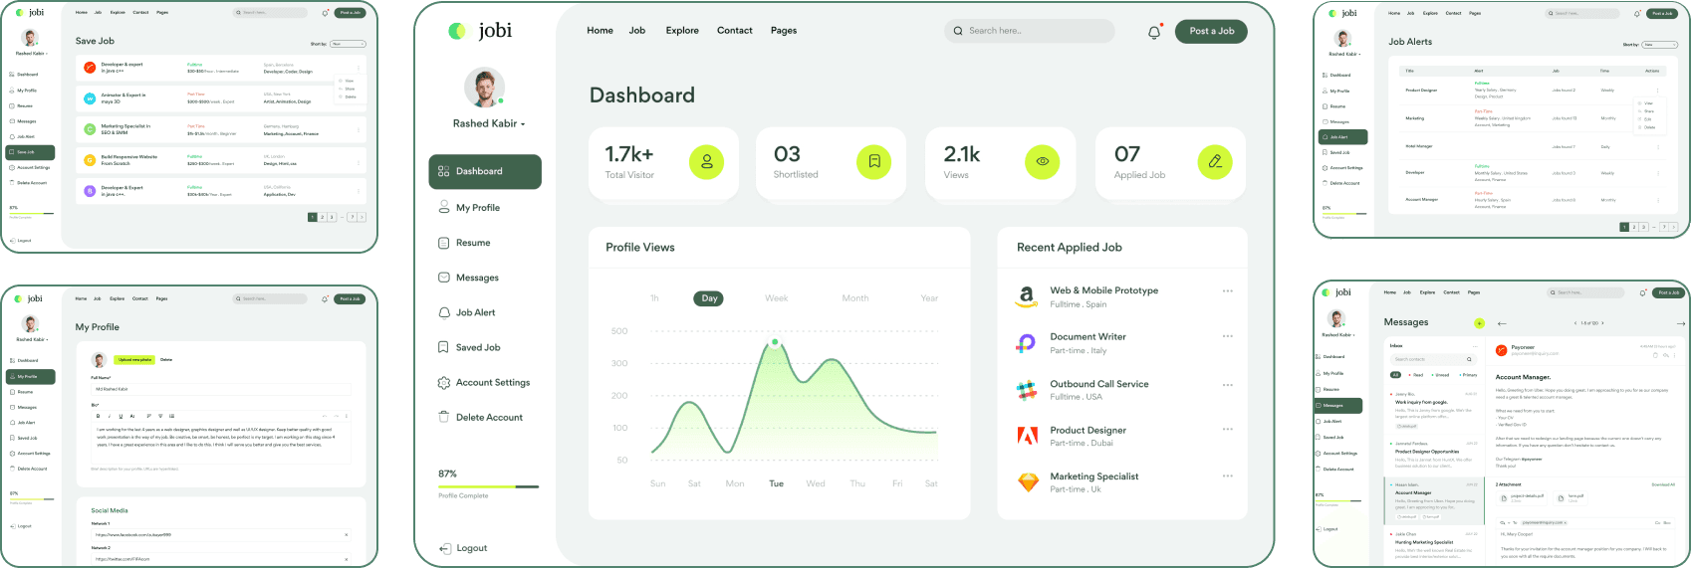Click the Full Name field in My Profile screen
The image size is (1691, 568).
pyautogui.click(x=221, y=389)
